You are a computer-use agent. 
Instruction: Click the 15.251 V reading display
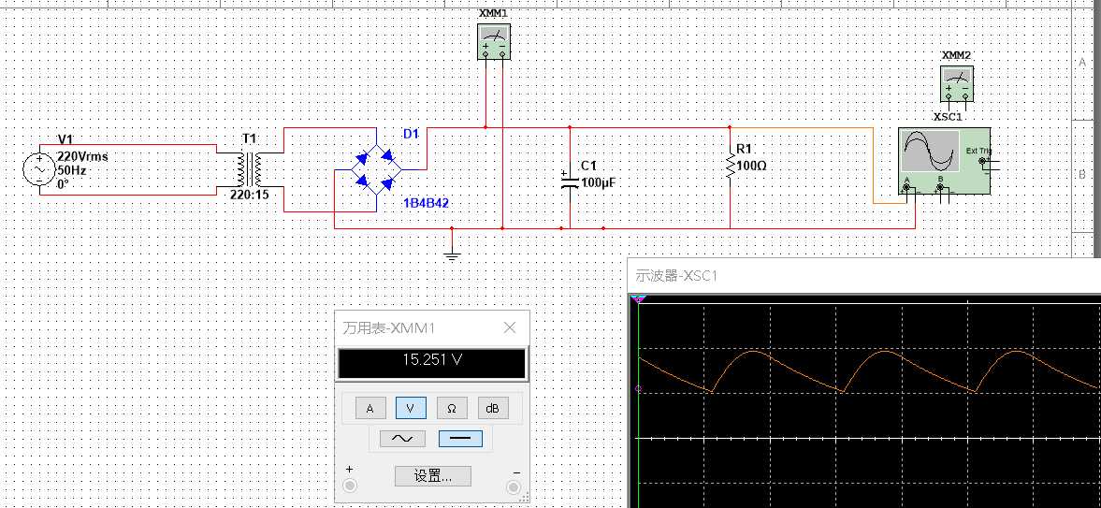coord(432,364)
